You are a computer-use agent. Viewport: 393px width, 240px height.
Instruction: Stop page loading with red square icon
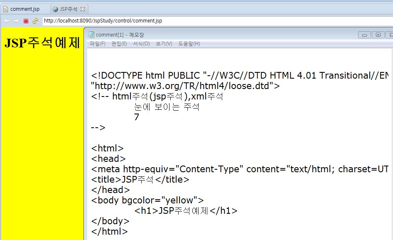(x=26, y=21)
